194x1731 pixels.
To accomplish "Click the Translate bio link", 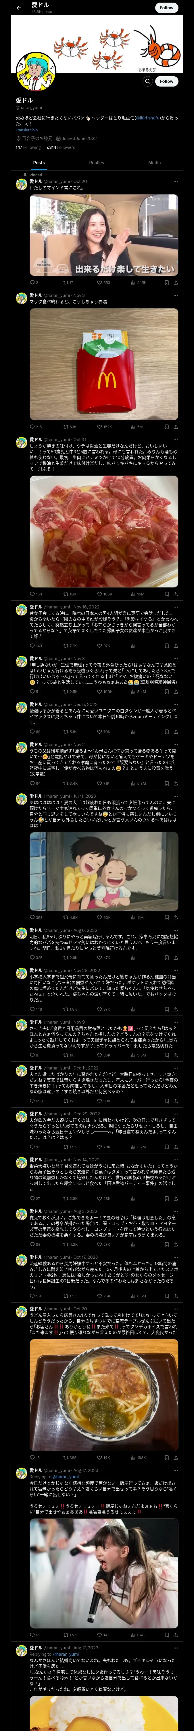I will click(x=27, y=130).
